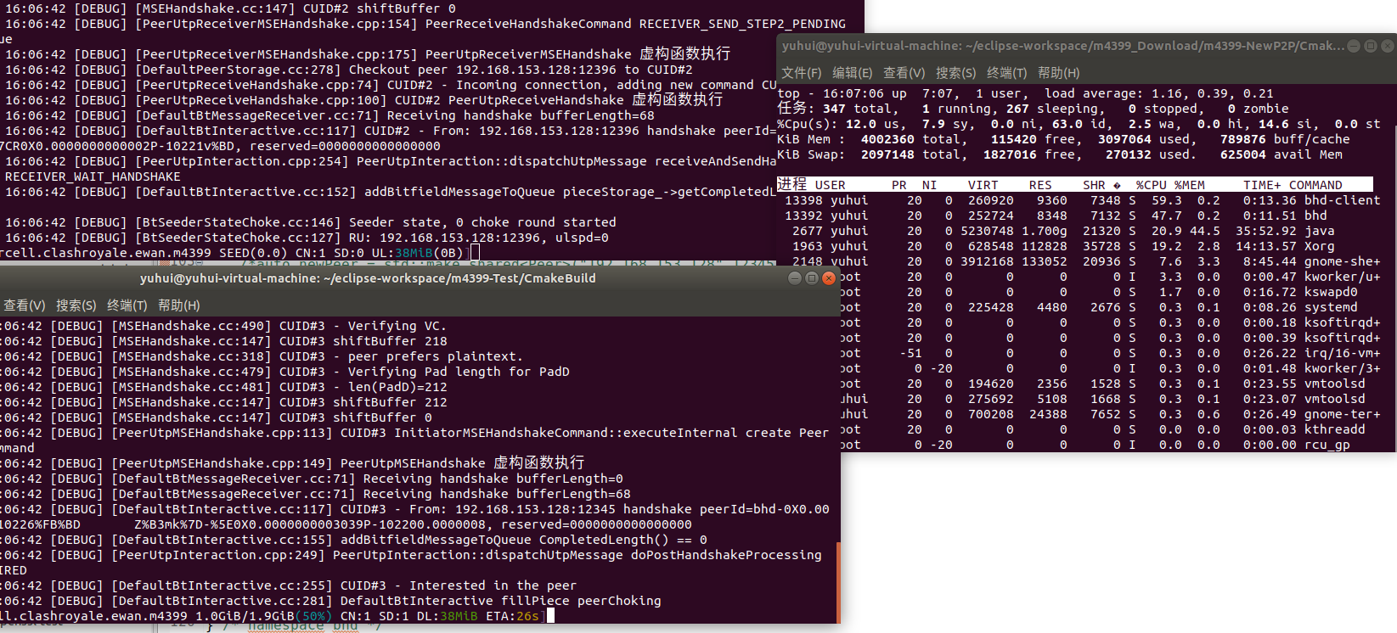Open 帮助(H) menu in the m4399_Download terminal

(1058, 73)
